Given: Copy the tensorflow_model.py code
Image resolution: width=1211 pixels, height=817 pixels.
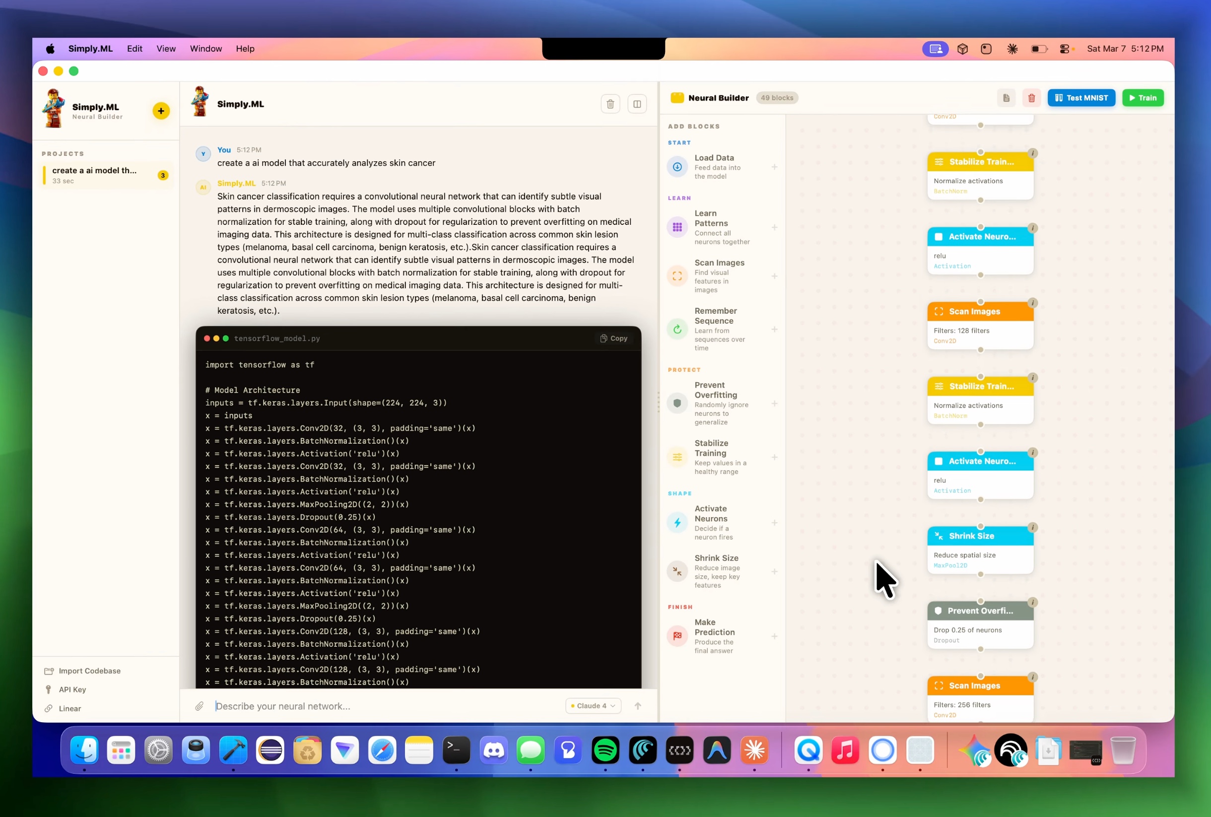Looking at the screenshot, I should click(x=613, y=338).
